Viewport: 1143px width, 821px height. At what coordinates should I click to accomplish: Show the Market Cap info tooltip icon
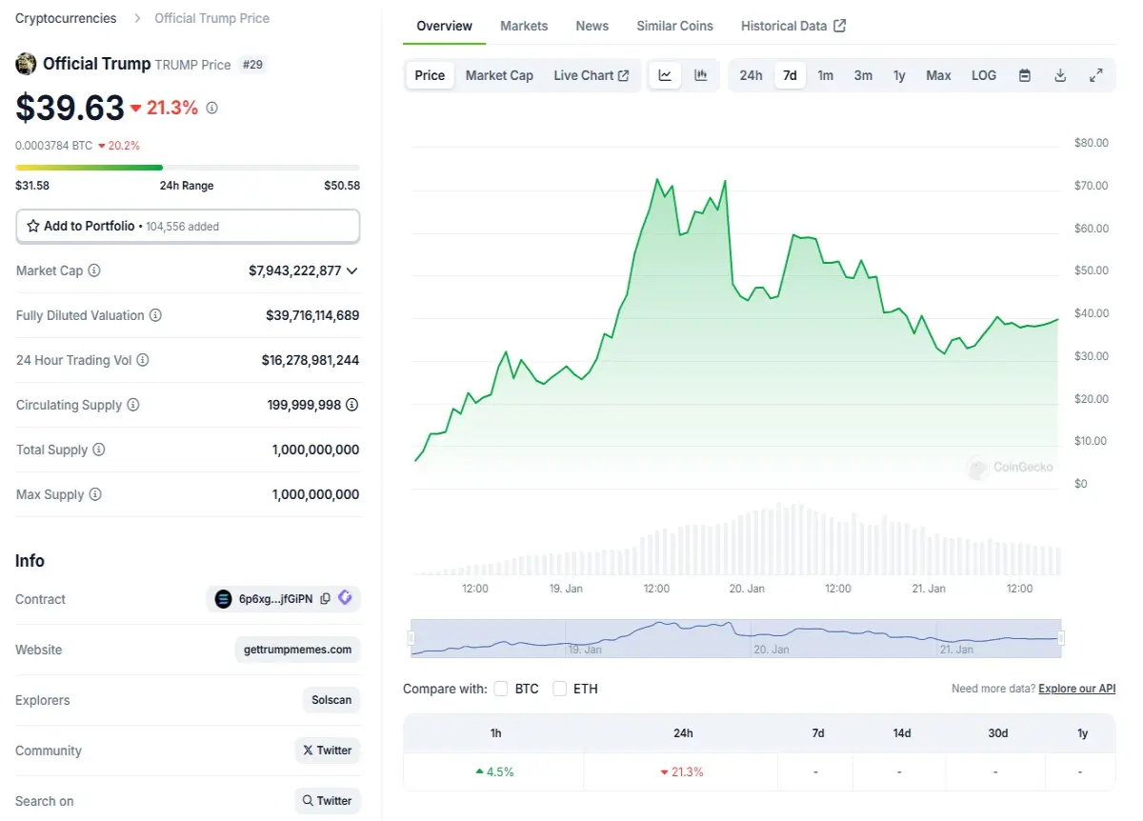coord(94,270)
